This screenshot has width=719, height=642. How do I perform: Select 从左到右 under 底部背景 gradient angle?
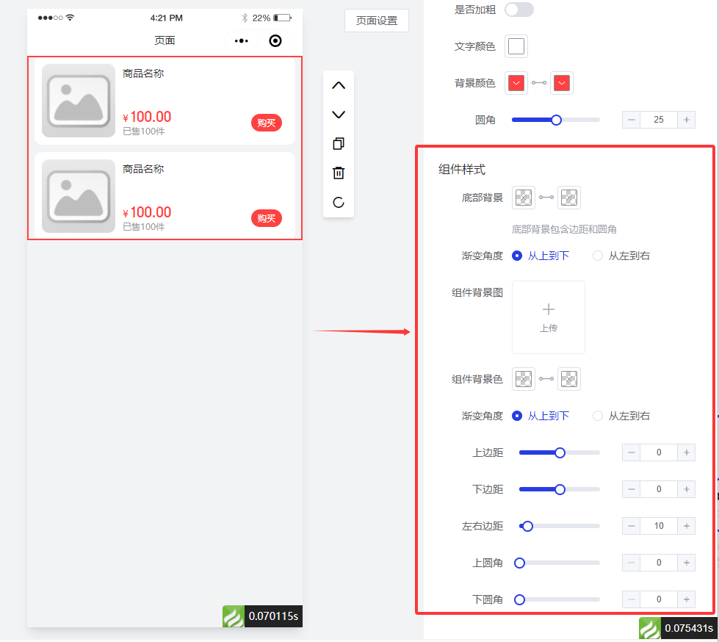[598, 256]
